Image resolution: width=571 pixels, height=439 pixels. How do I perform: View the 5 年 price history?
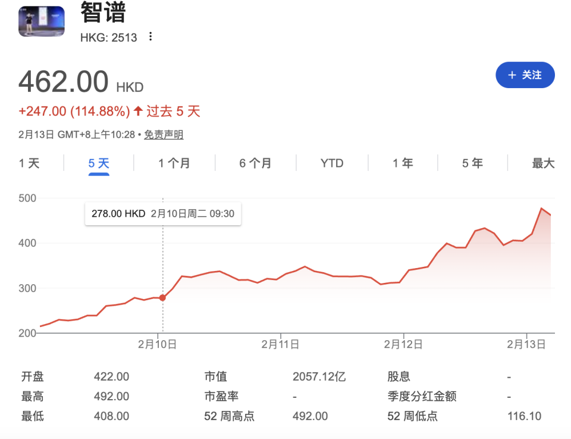pyautogui.click(x=473, y=163)
